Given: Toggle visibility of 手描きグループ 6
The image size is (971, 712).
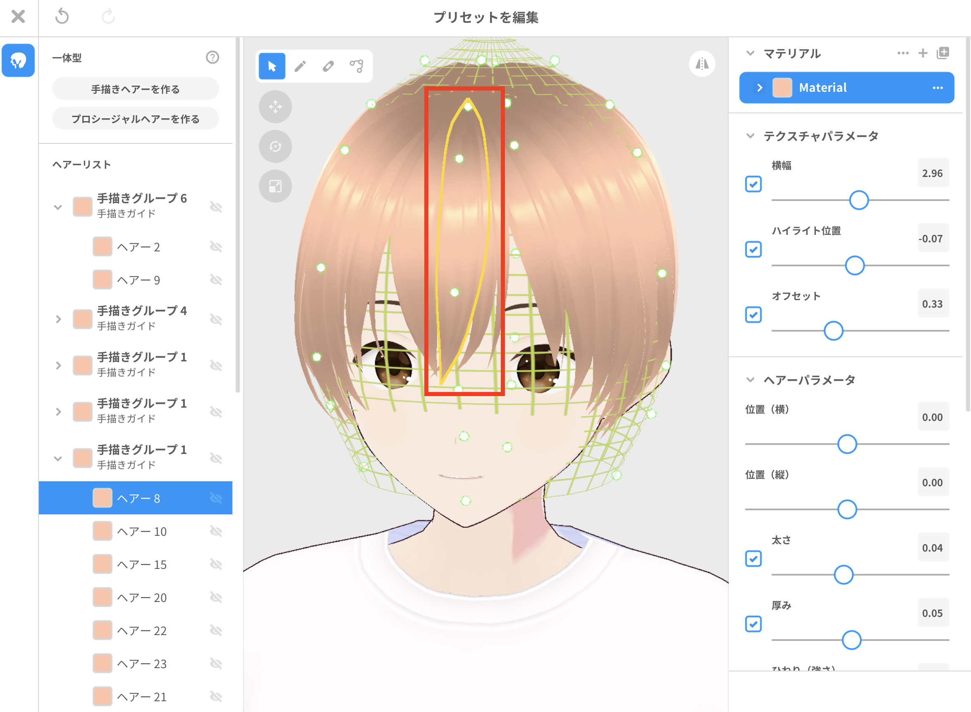Looking at the screenshot, I should coord(216,207).
